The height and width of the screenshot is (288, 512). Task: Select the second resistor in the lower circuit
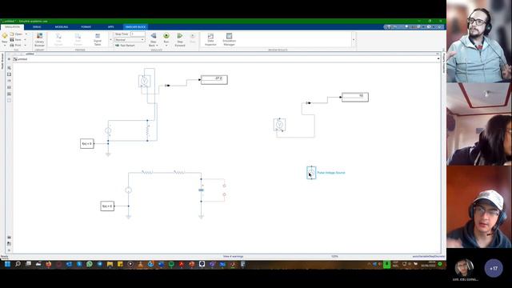(x=179, y=172)
